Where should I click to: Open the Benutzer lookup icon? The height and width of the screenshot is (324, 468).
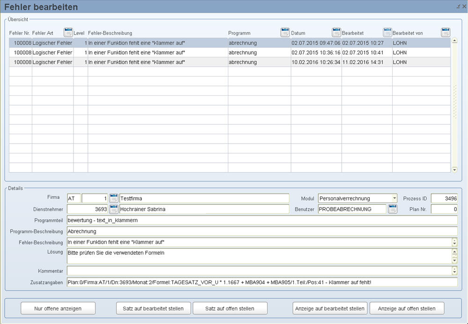(x=392, y=209)
